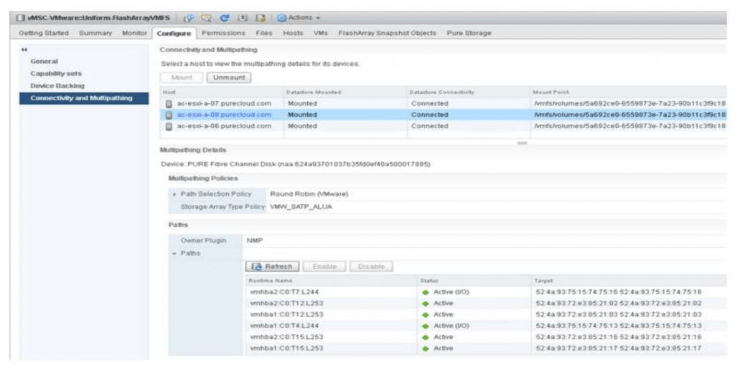
Task: Sort paths by Target column header
Action: 629,281
